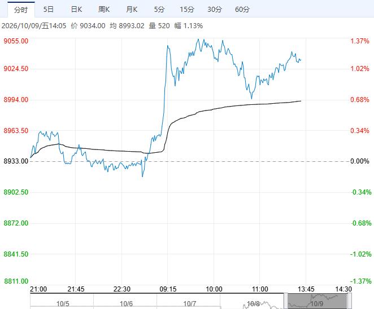Viewport: 374px width, 309px height.
Task: Click the right handle of range selector
Action: (350, 301)
